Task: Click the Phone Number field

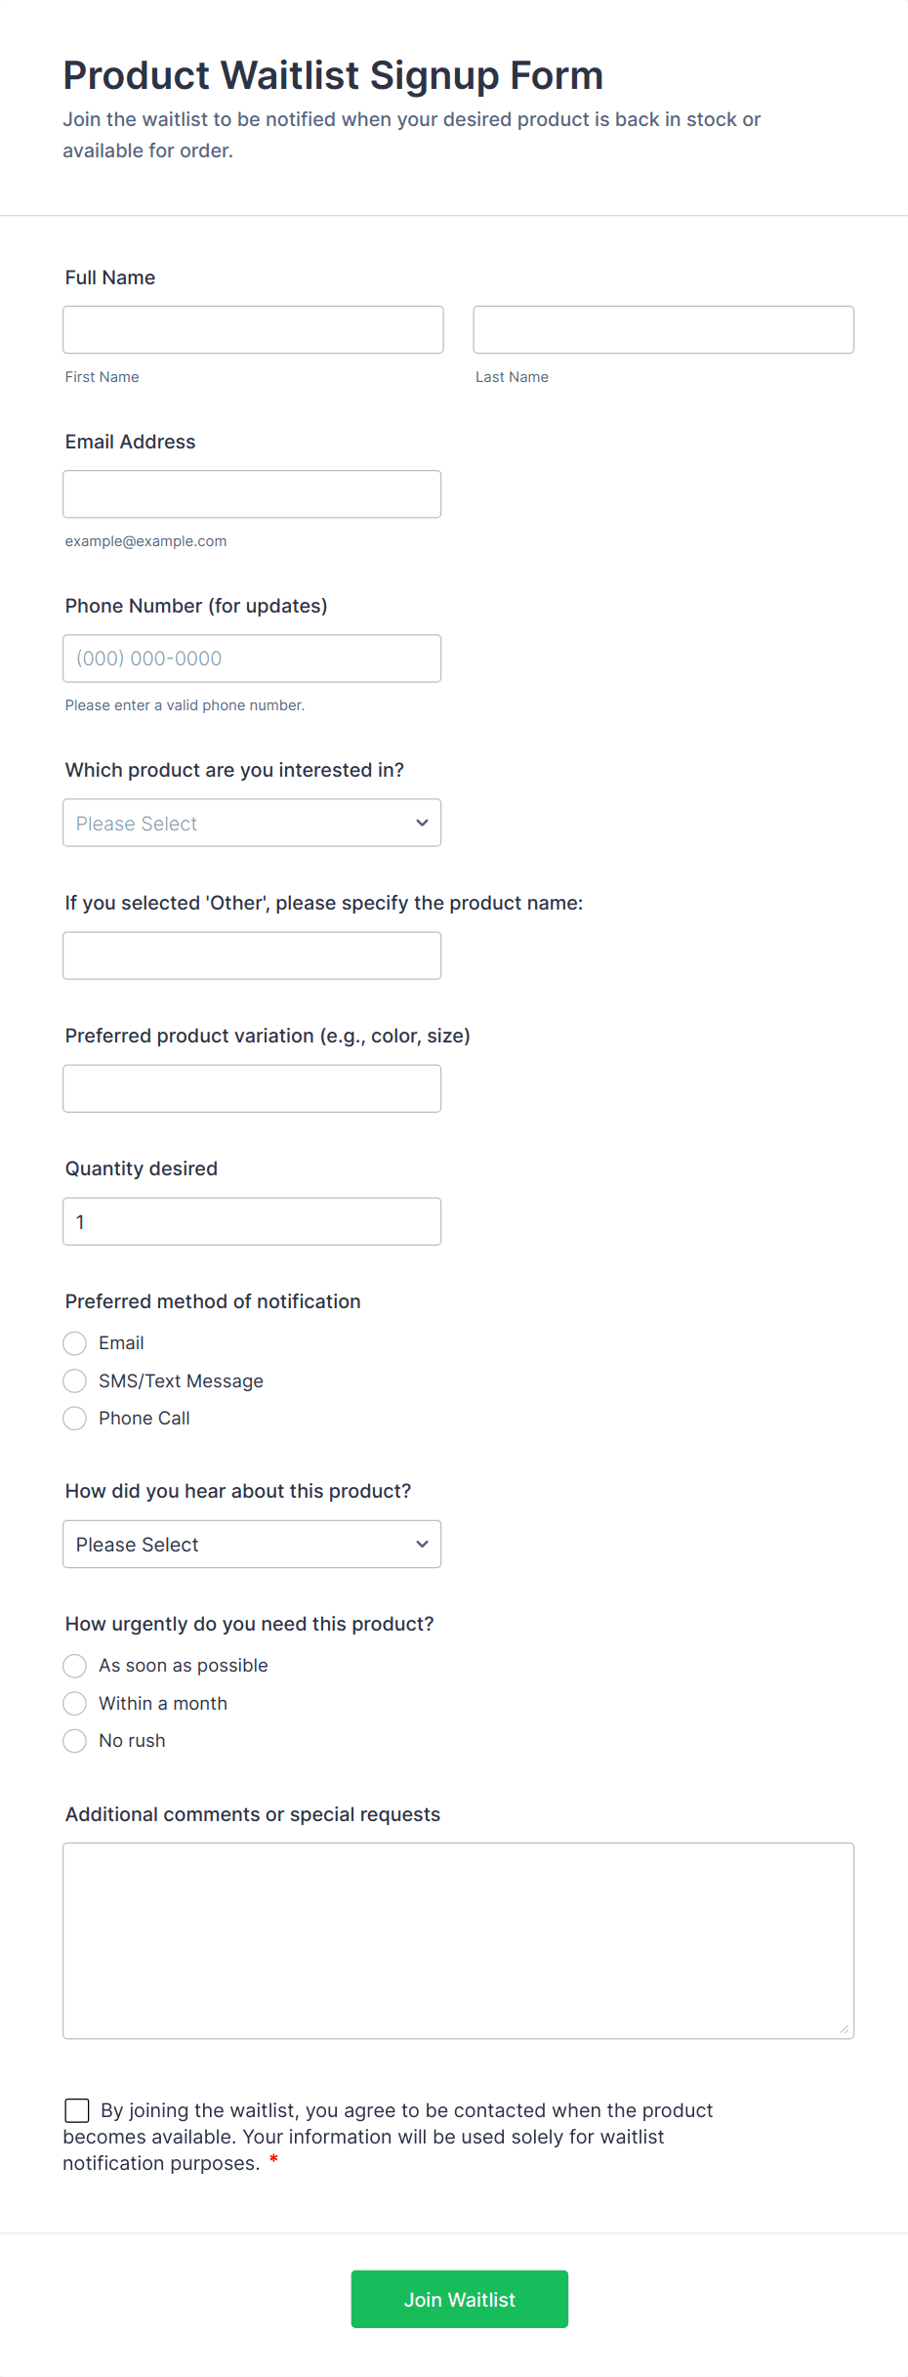Action: pos(252,658)
